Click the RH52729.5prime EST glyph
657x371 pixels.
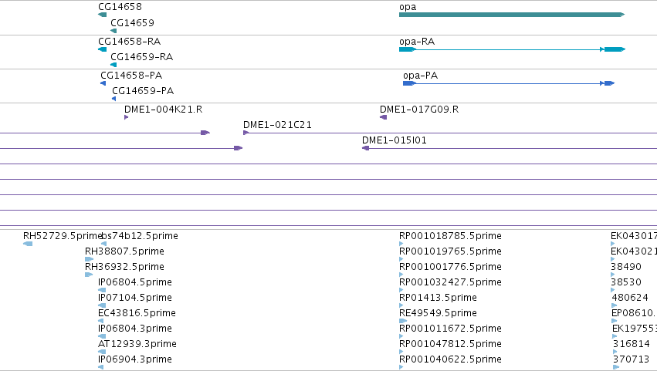28,244
